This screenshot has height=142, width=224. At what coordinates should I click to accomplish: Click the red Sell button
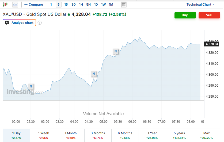(x=209, y=15)
